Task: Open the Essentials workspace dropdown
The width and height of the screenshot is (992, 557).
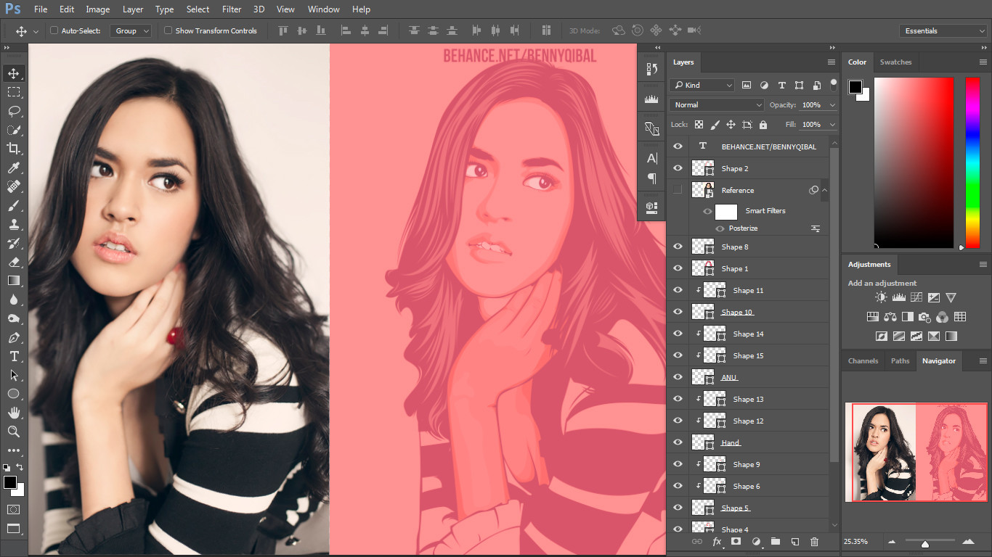Action: click(x=942, y=31)
